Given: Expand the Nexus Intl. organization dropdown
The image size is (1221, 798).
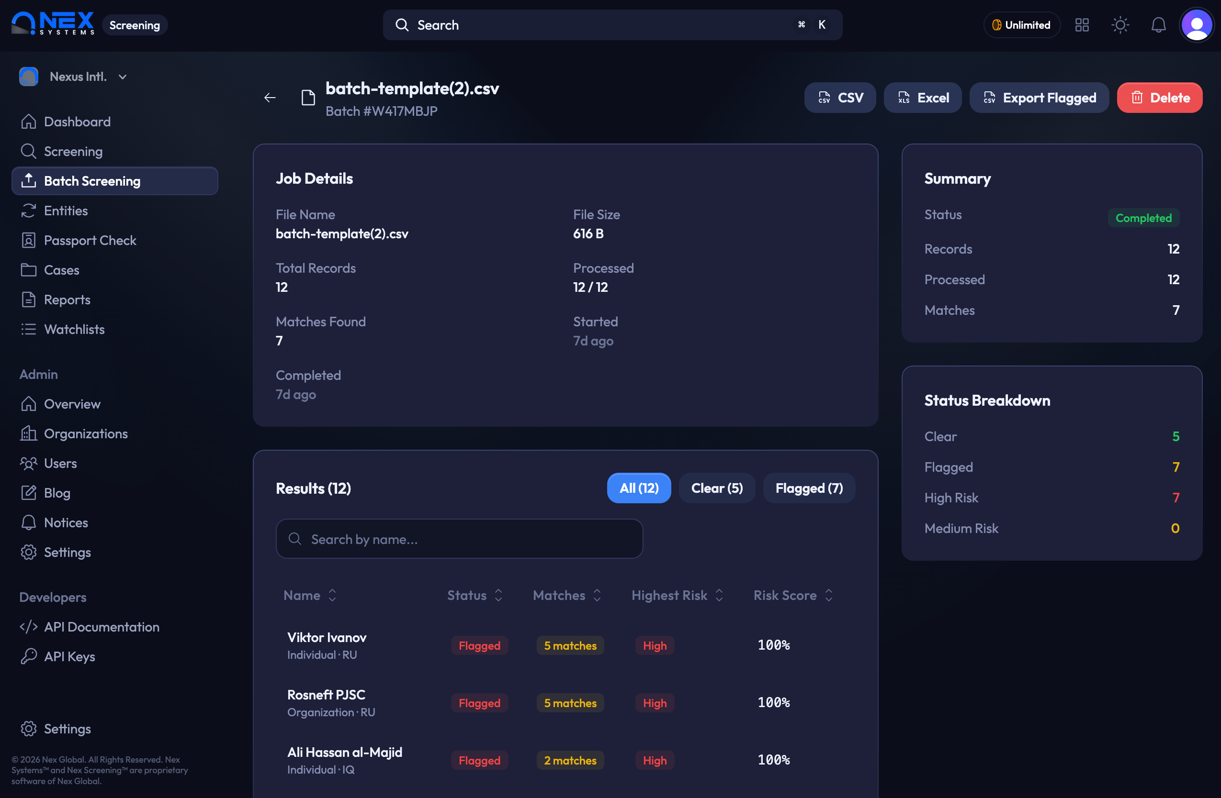Looking at the screenshot, I should (x=73, y=77).
